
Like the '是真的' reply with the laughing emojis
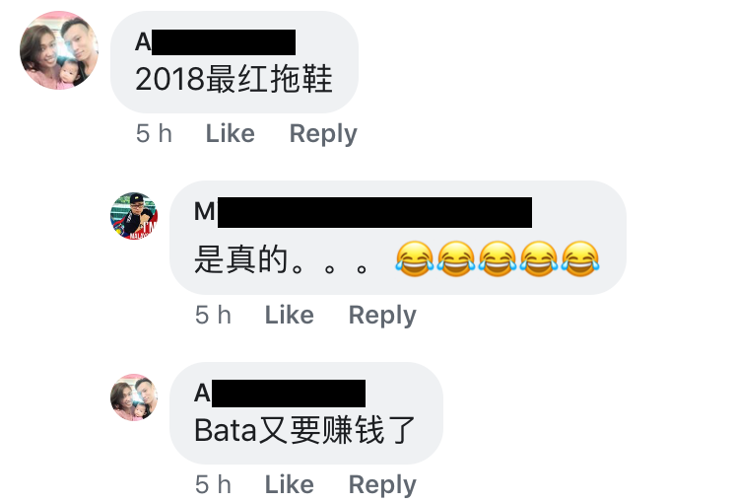(290, 315)
